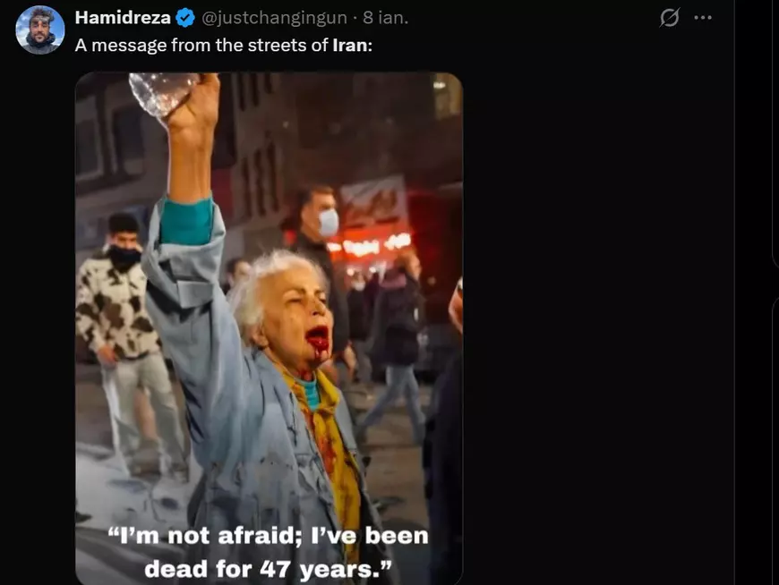Open the post via '8 ian.' timestamp

tap(386, 17)
